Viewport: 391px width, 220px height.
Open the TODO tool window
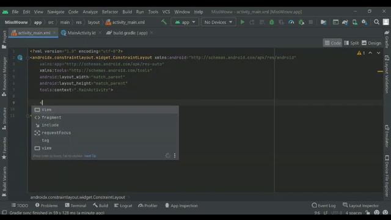(x=20, y=205)
